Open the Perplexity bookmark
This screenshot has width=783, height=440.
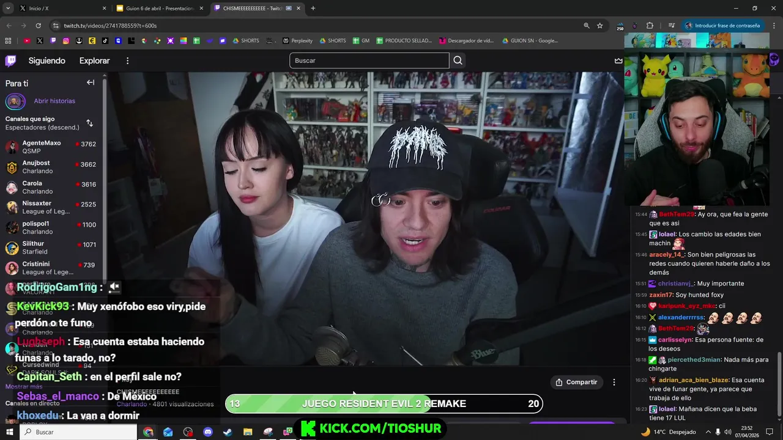pyautogui.click(x=297, y=41)
